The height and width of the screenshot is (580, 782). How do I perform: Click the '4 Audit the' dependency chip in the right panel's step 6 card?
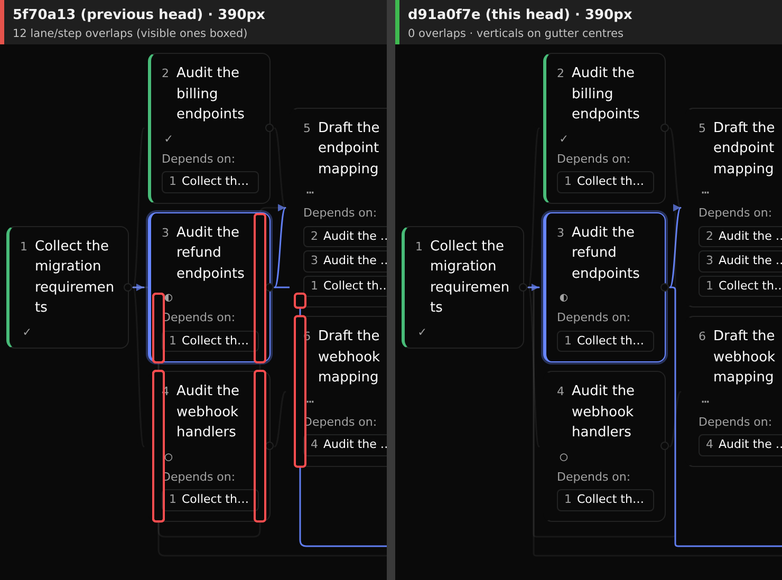[x=740, y=444]
